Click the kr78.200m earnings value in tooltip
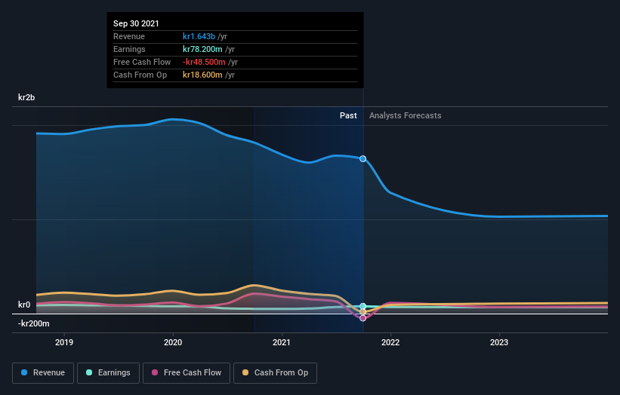Screen dimensions: 620x395 pos(202,49)
